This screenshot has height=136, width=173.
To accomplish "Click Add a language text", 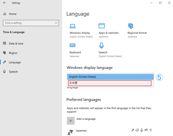I will 86,119.
